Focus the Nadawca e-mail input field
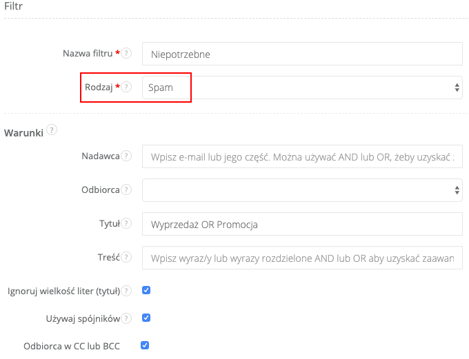The image size is (469, 359). click(x=301, y=156)
